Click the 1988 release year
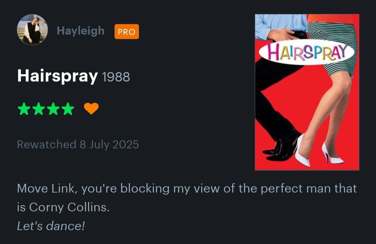 (x=116, y=77)
